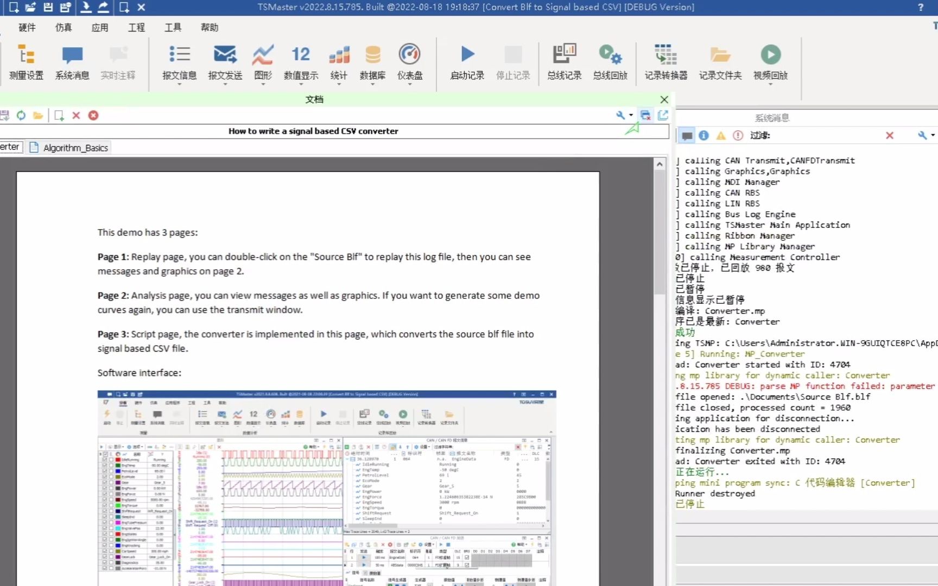This screenshot has height=586, width=938.
Task: Toggle all-messages filter in system messages
Action: [x=687, y=135]
